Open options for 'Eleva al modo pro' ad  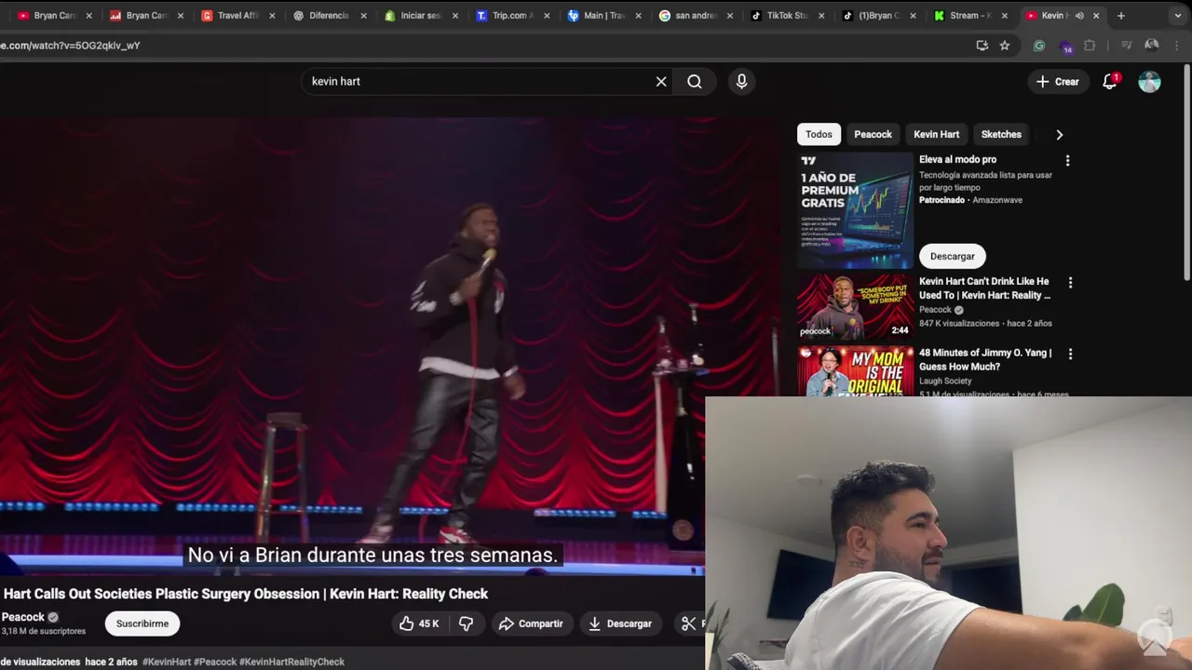(x=1067, y=161)
